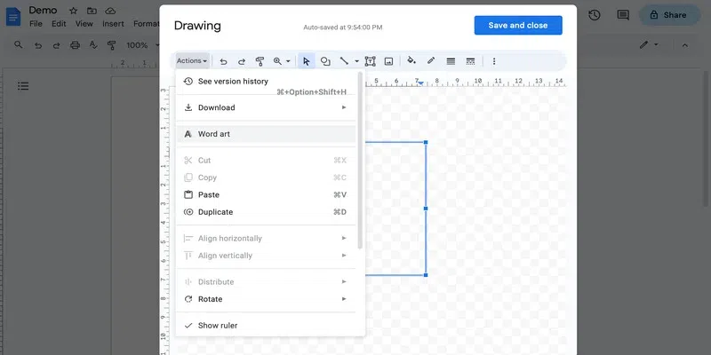Open the editing mode pencil dropdown

[x=649, y=45]
